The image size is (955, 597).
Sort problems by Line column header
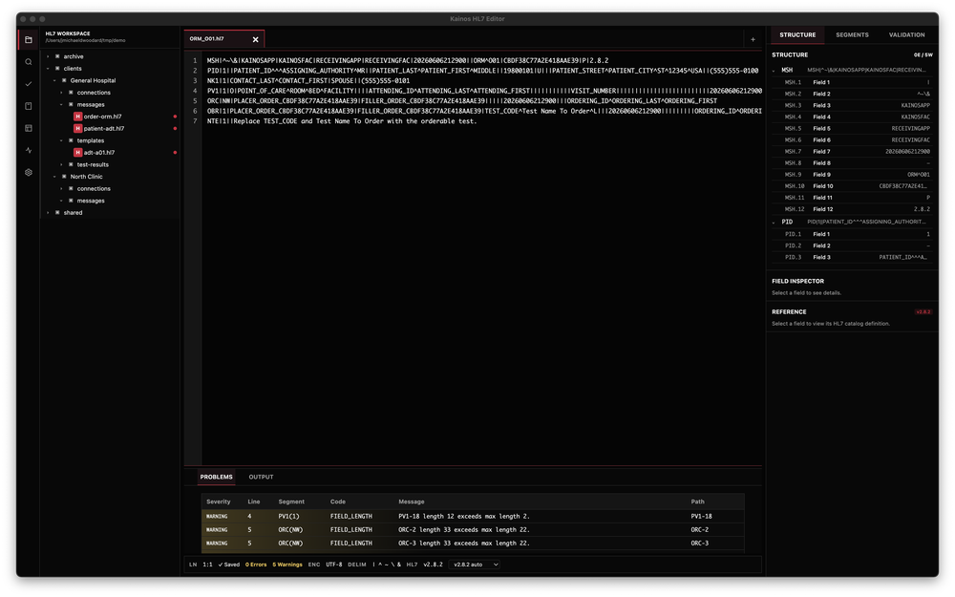tap(253, 502)
